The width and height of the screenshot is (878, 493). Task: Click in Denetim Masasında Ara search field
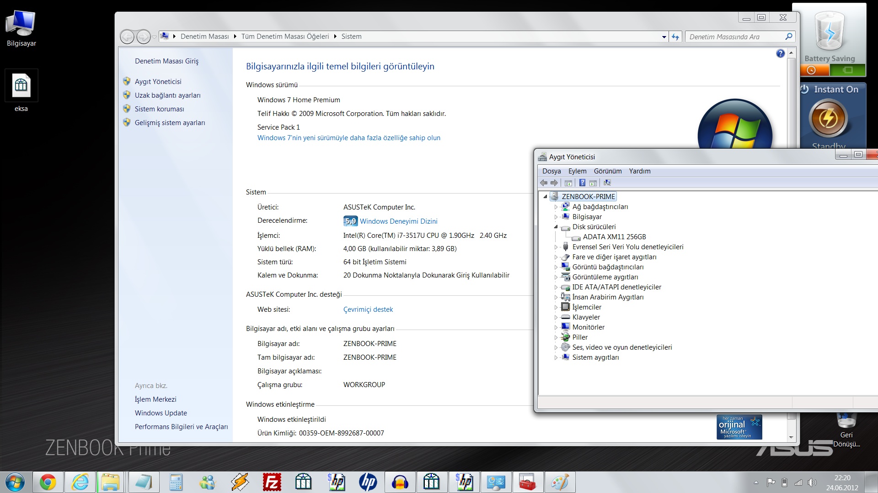coord(734,37)
